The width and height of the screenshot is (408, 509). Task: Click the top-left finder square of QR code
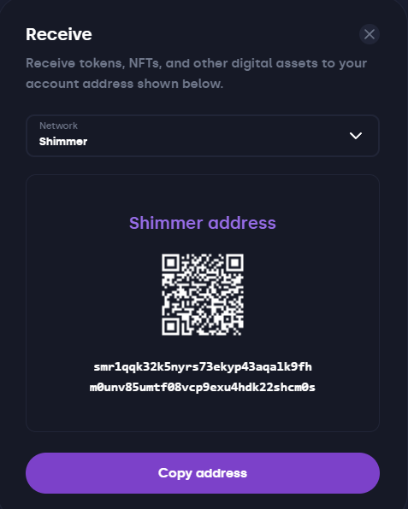click(171, 263)
